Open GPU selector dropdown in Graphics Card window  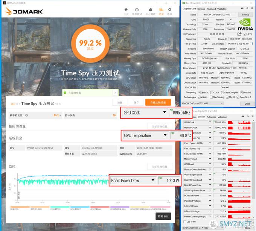point(202,103)
